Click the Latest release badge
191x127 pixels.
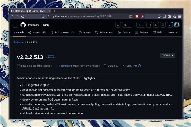(51, 57)
